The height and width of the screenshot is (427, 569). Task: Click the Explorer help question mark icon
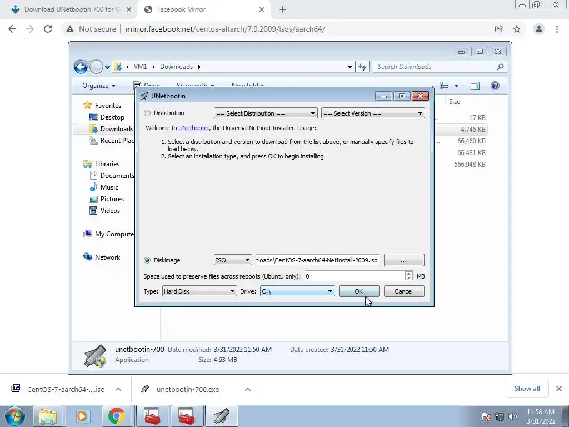click(495, 86)
